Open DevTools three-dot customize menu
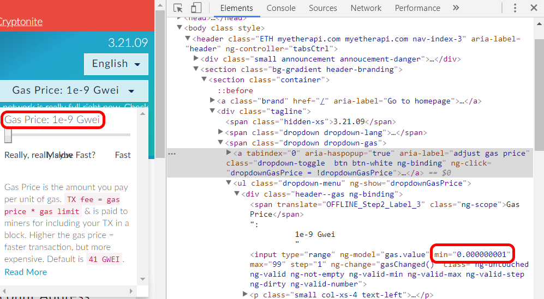The image size is (544, 299). (515, 8)
